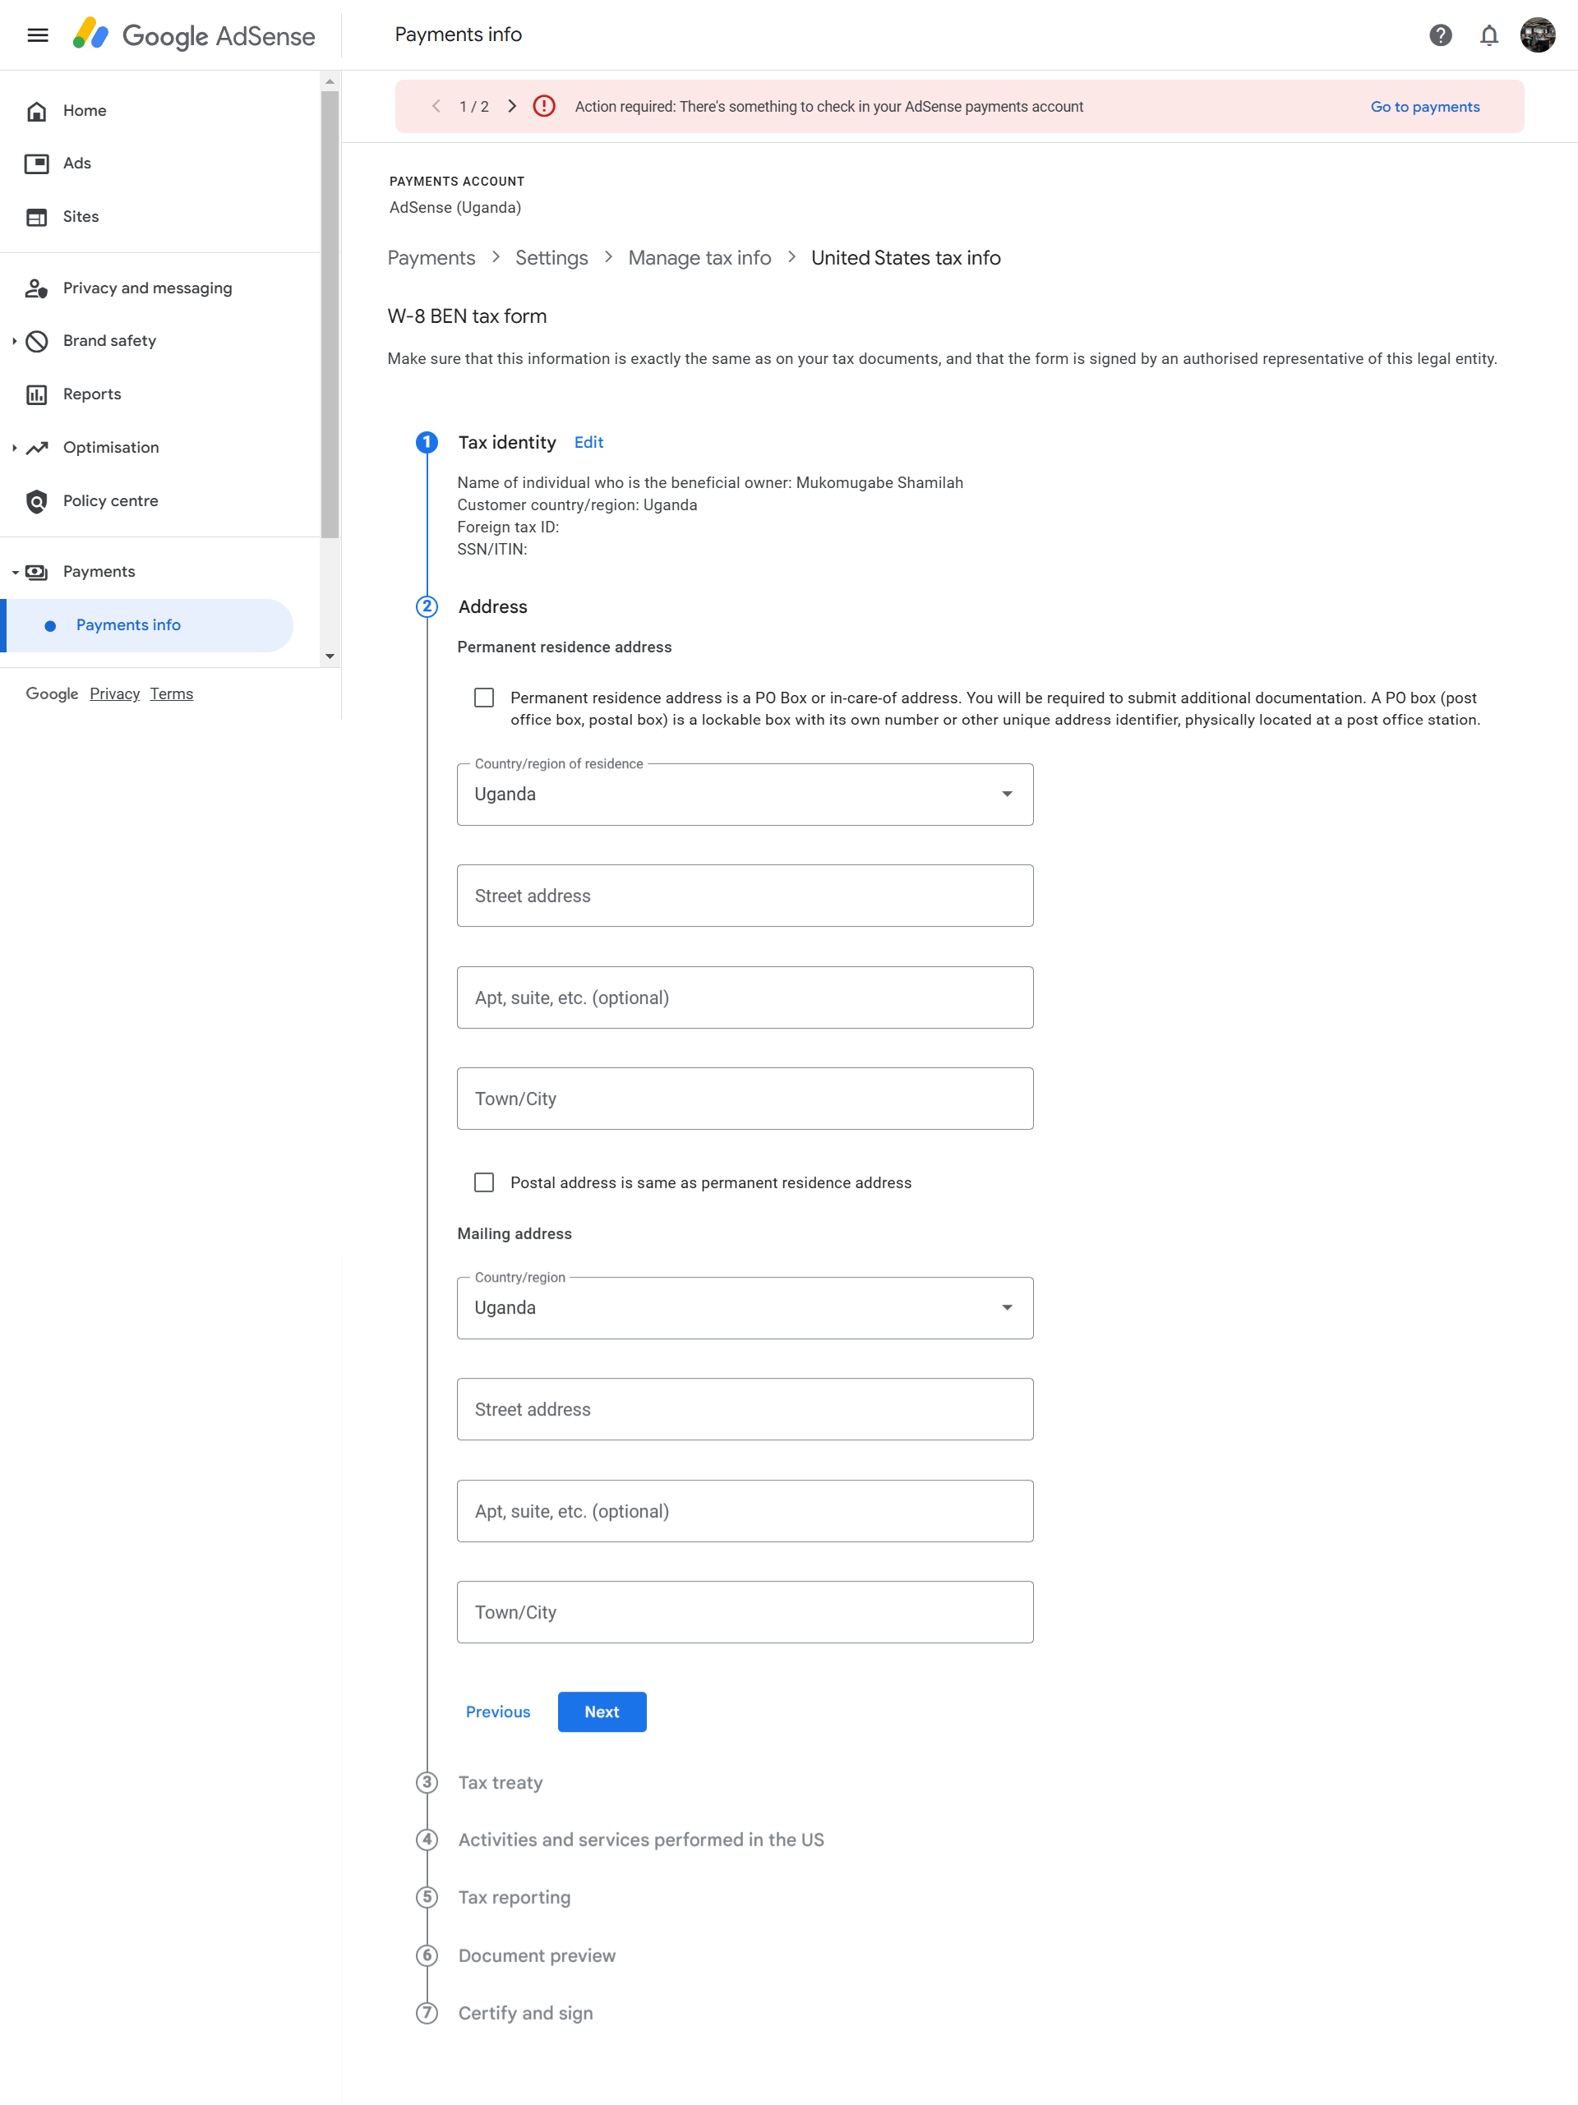1578x2105 pixels.
Task: Focus mailing Town/City field
Action: [745, 1612]
